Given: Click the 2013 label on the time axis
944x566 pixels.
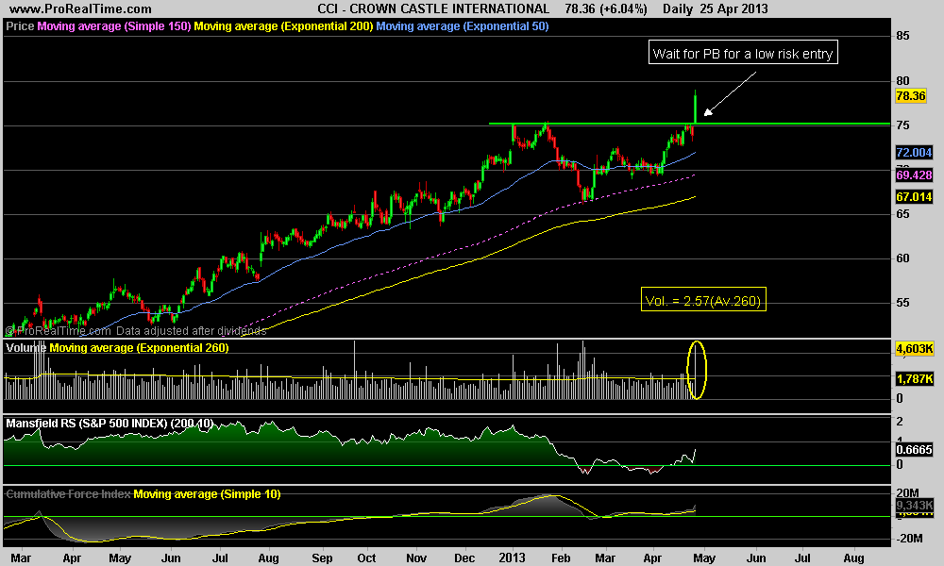Looking at the screenshot, I should [512, 558].
